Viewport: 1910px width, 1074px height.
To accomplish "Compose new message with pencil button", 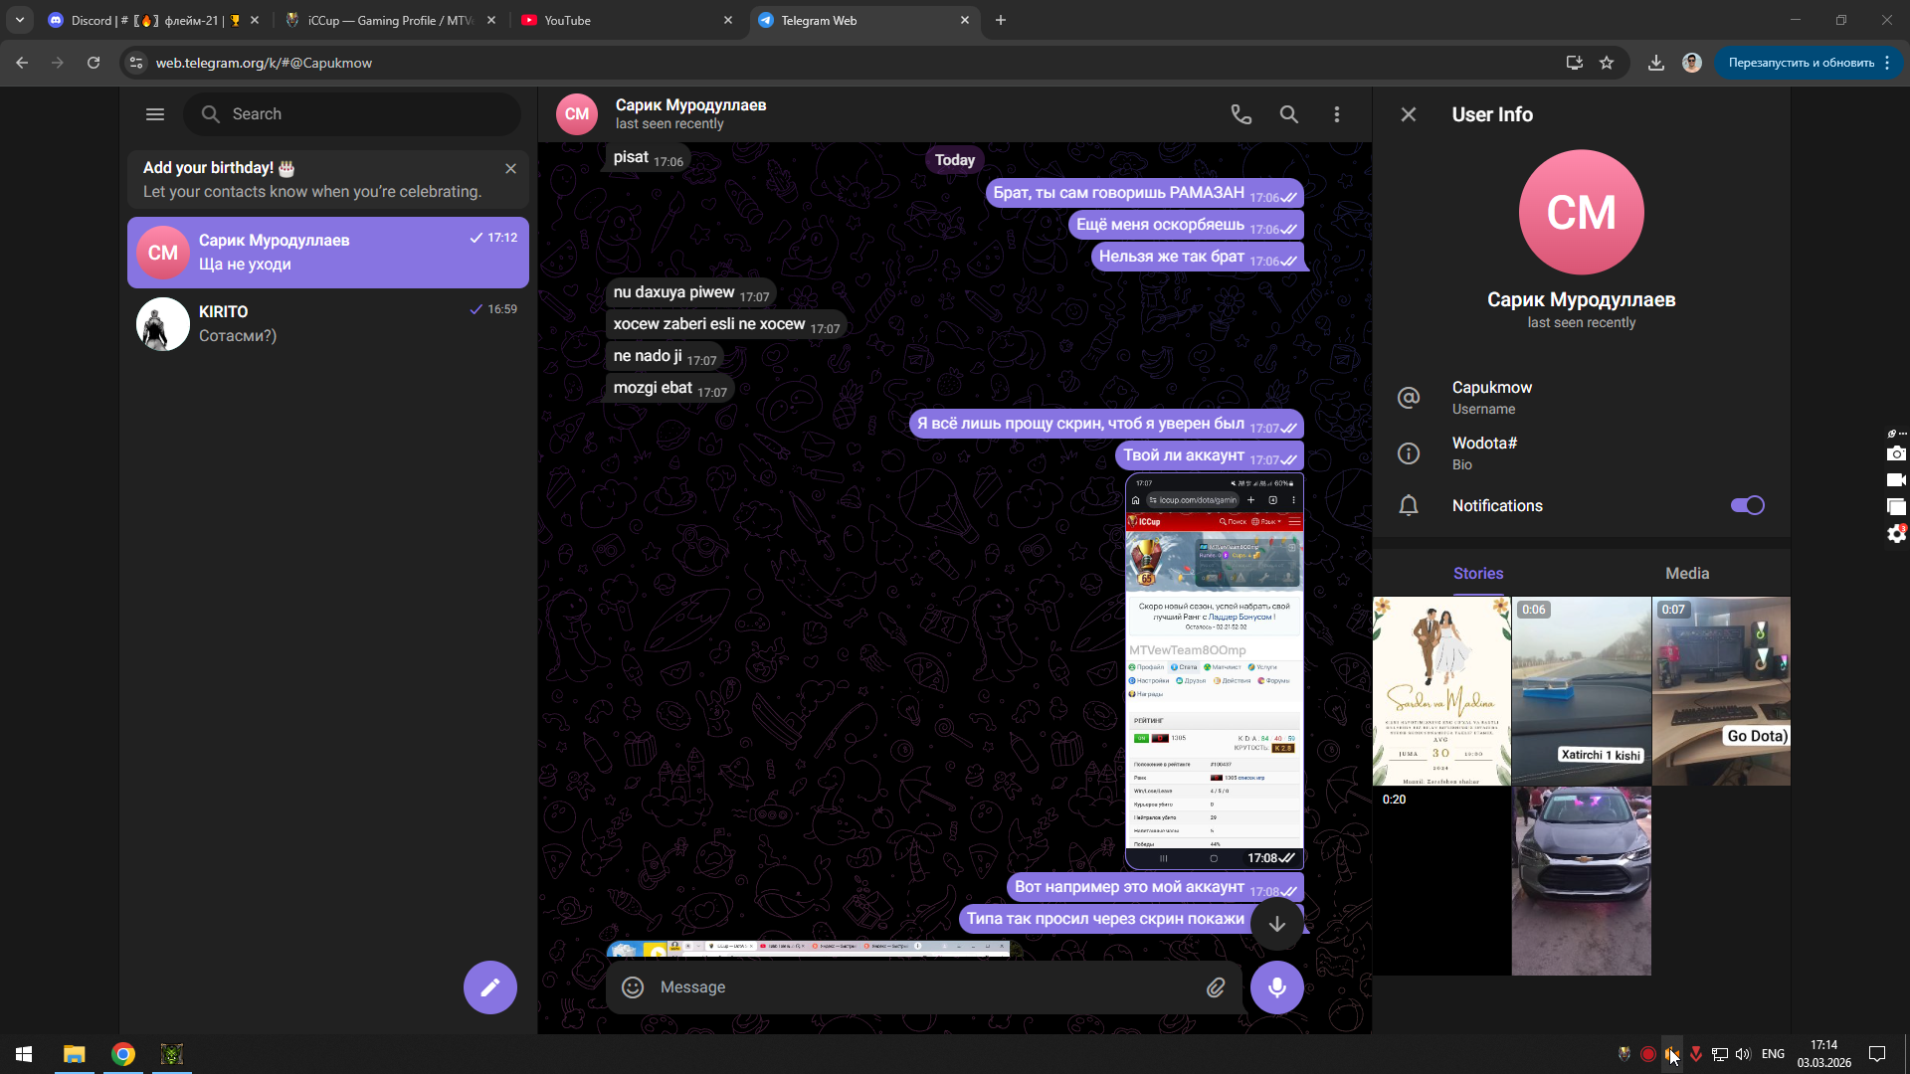I will point(489,987).
